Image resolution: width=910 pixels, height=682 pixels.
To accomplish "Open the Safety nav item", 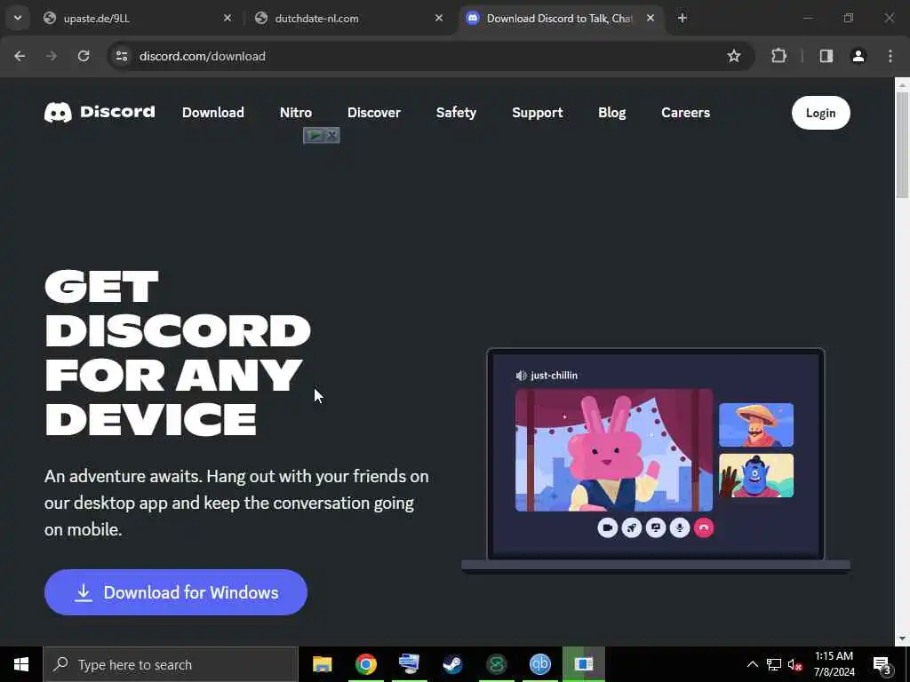I will 456,113.
